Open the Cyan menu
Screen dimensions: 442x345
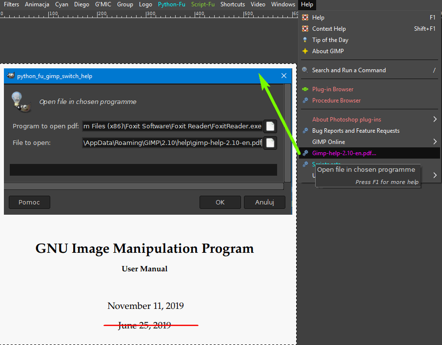pos(62,4)
